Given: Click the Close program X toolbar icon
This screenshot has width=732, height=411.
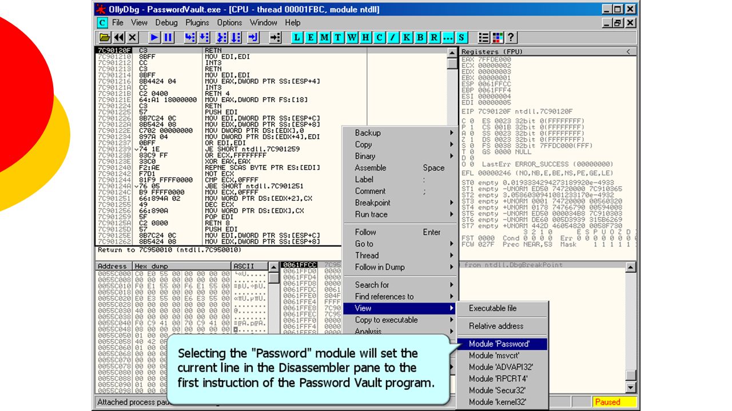Looking at the screenshot, I should coord(133,38).
